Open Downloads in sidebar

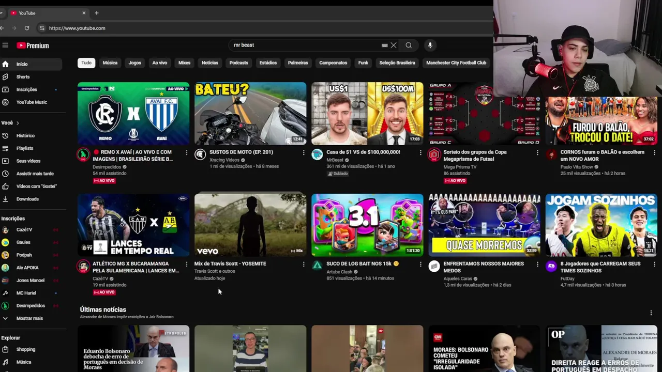click(x=31, y=199)
